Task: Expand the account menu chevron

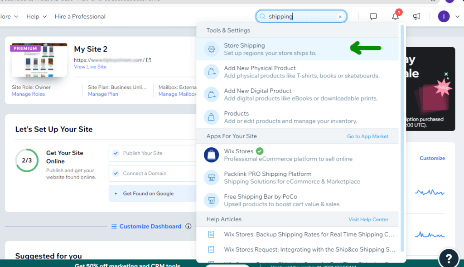Action: (x=457, y=17)
